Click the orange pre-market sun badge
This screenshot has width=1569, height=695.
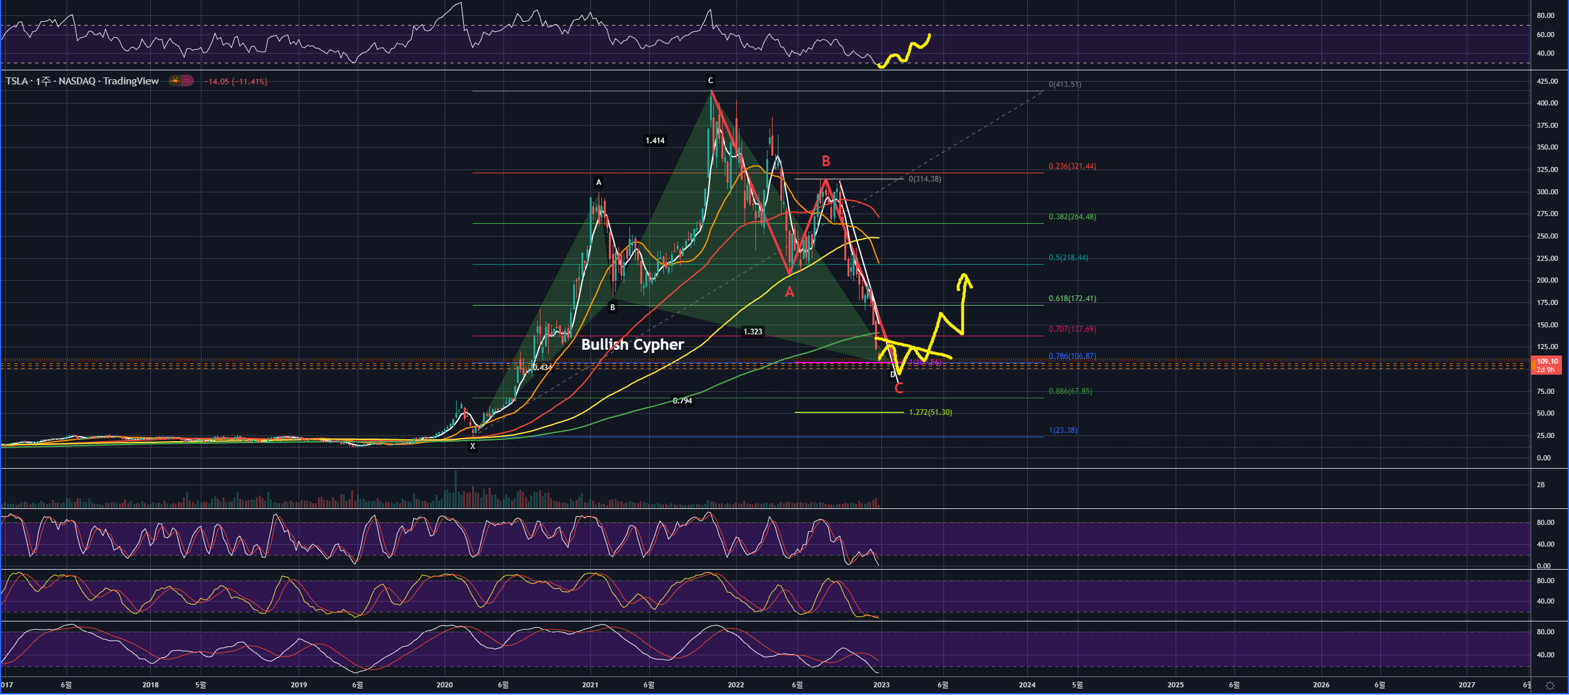175,81
